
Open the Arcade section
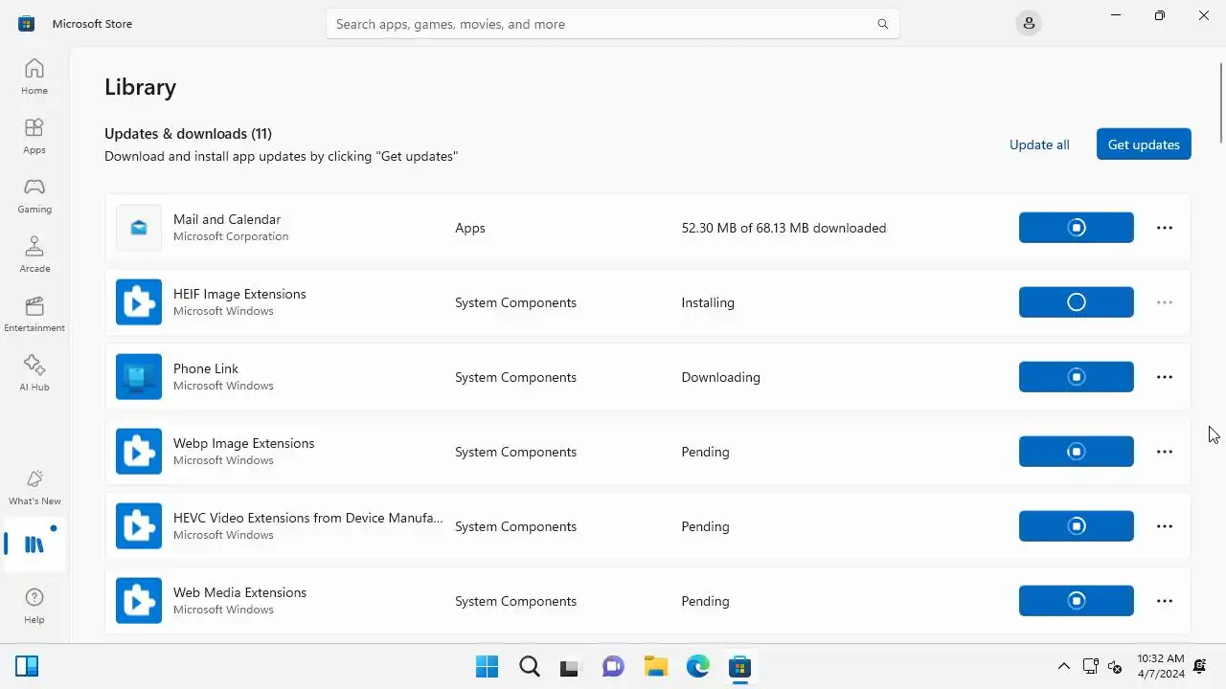[34, 255]
